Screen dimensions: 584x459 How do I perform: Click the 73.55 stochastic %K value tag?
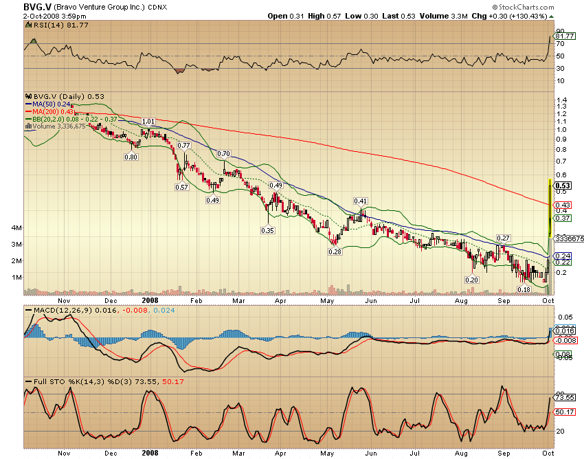click(565, 398)
